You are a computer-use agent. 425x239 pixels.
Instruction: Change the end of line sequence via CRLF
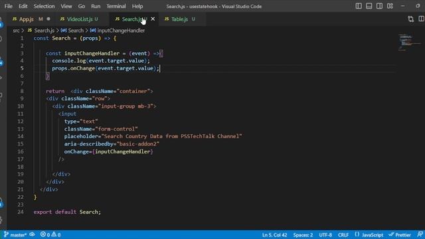pos(343,235)
